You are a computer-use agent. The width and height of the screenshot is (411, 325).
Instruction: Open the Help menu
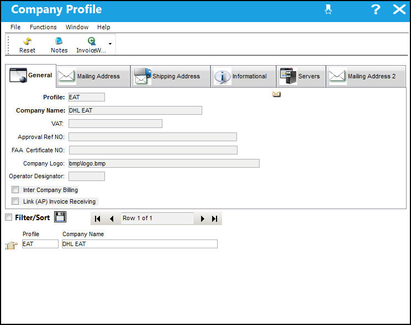coord(103,27)
